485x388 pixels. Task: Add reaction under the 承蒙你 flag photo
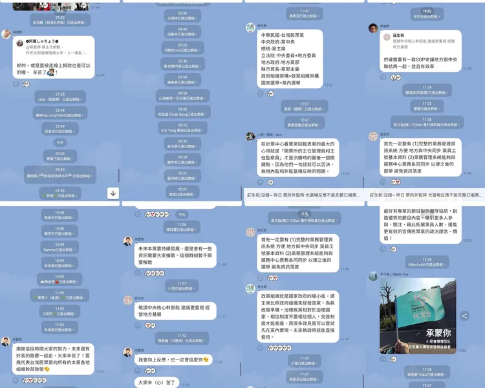pyautogui.click(x=383, y=360)
